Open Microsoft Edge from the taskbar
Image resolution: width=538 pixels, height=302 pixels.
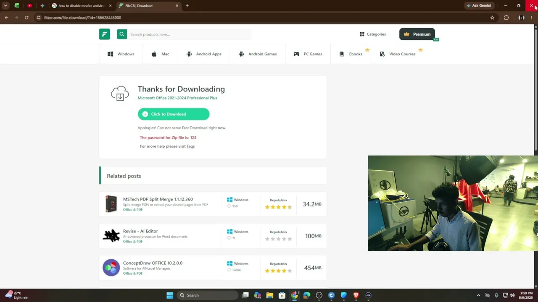tap(307, 295)
